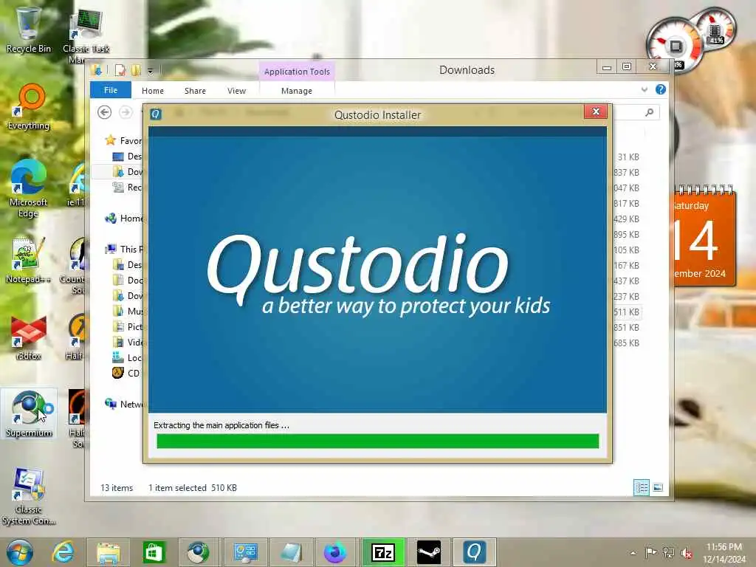Open 7-Zip from the taskbar
The width and height of the screenshot is (756, 567).
(x=383, y=552)
